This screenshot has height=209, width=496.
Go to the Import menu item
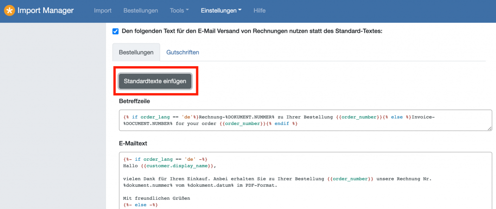pos(103,11)
